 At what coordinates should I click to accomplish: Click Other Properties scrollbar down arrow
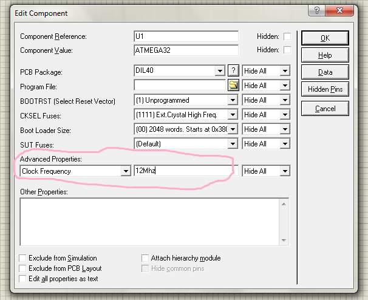(284, 240)
